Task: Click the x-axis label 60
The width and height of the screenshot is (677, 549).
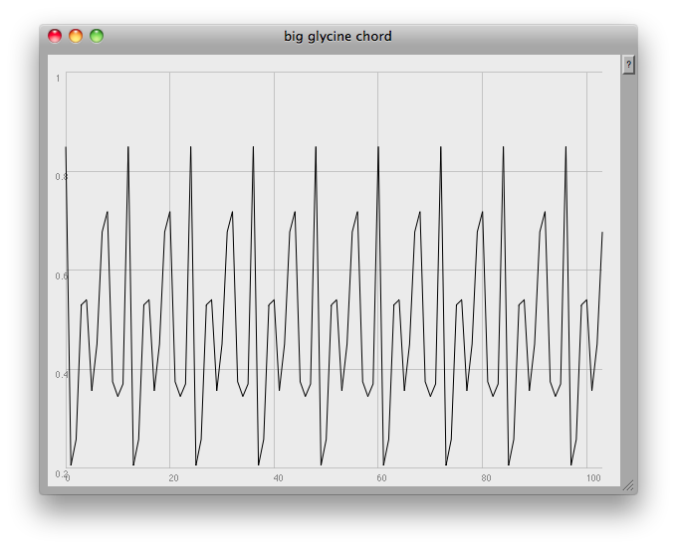Action: click(381, 478)
